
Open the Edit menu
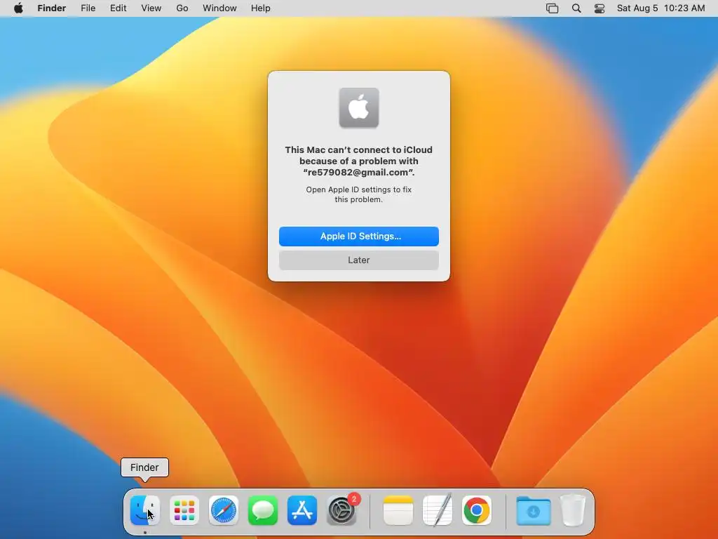coord(118,8)
